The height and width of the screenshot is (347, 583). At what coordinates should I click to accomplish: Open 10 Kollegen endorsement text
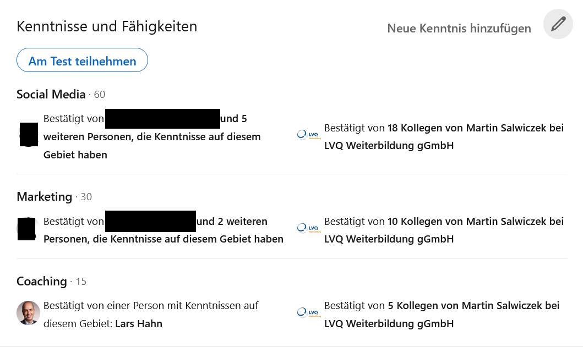click(x=444, y=230)
